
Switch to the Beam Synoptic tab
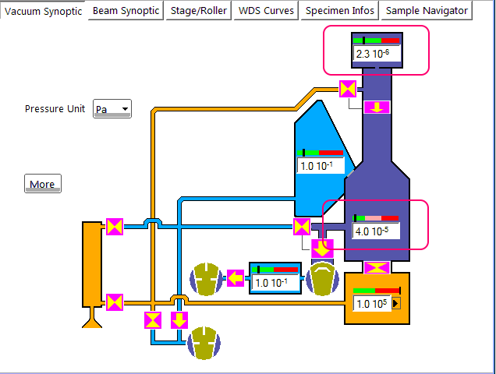(126, 11)
